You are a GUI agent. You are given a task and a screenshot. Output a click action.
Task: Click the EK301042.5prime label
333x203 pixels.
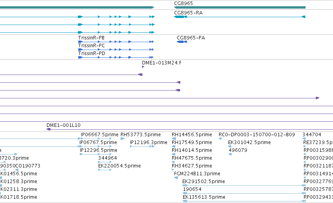(x=249, y=142)
